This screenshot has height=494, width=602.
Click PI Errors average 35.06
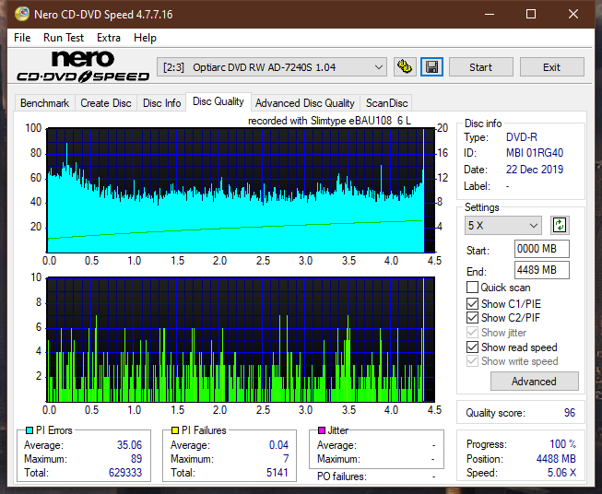(129, 444)
